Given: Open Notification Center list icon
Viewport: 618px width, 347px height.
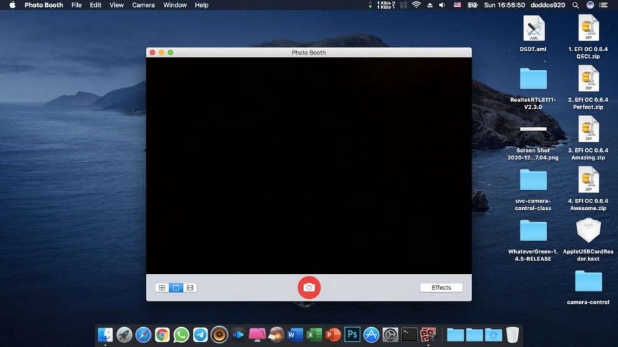Looking at the screenshot, I should (604, 5).
